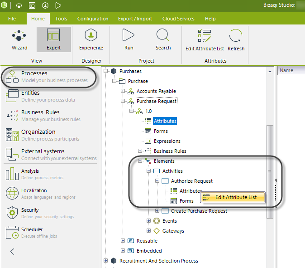Image resolution: width=305 pixels, height=268 pixels.
Task: Open the File menu
Action: (12, 19)
